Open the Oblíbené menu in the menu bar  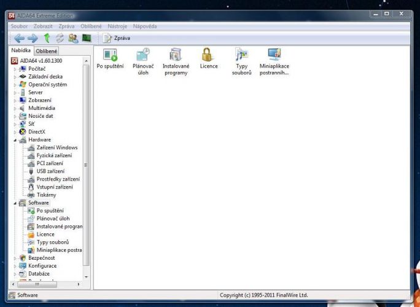[91, 26]
